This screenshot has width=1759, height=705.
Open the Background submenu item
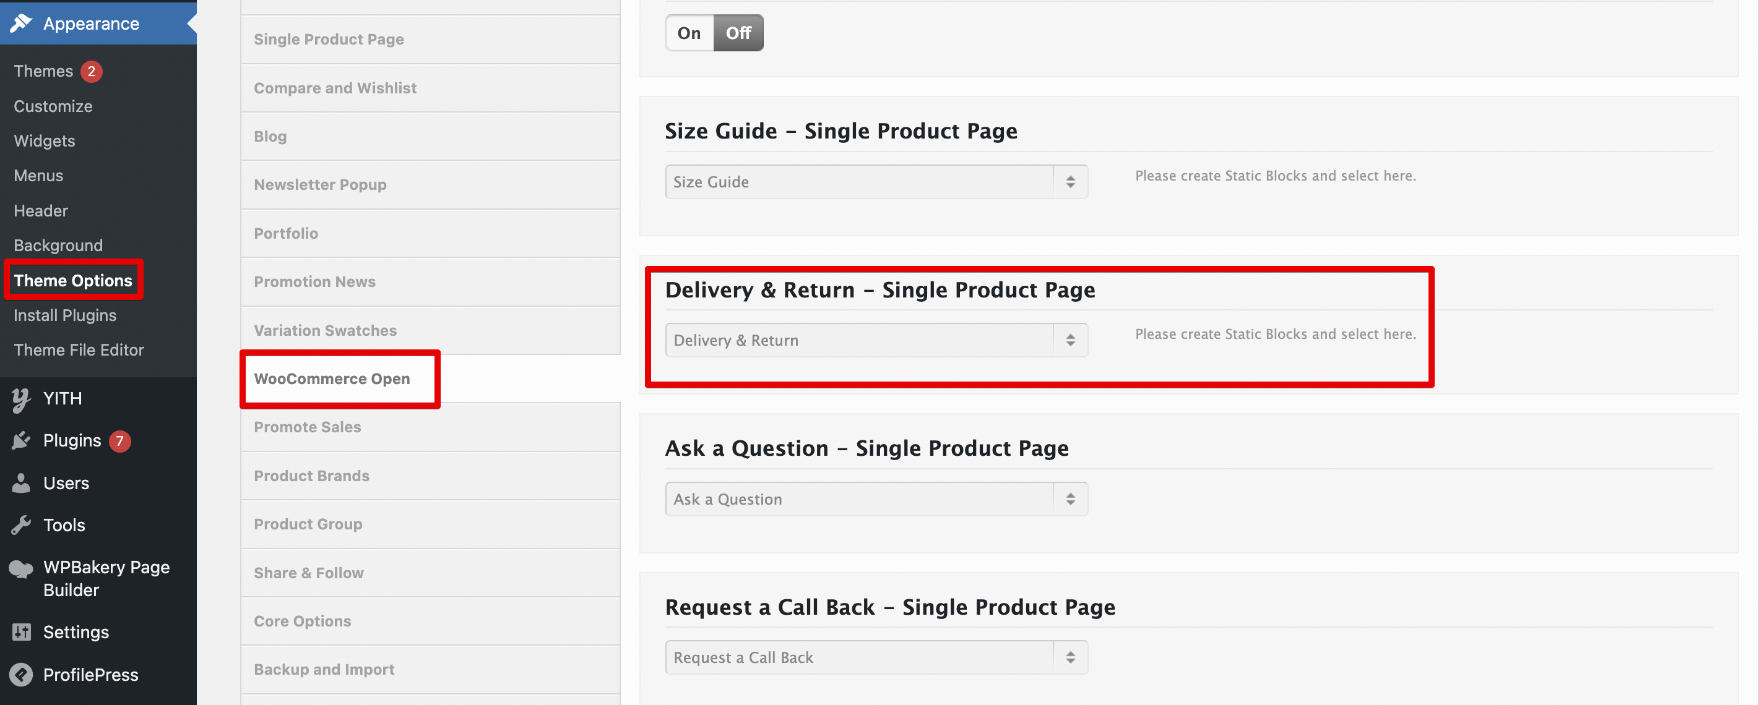coord(58,246)
